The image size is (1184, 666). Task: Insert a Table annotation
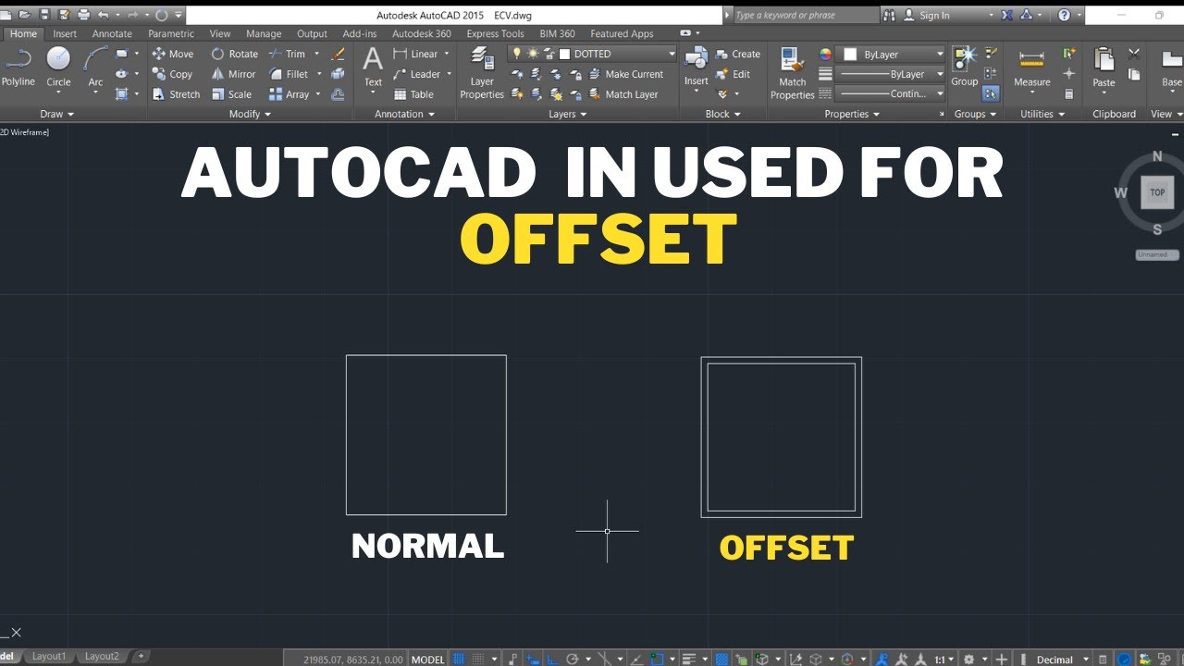pyautogui.click(x=413, y=94)
